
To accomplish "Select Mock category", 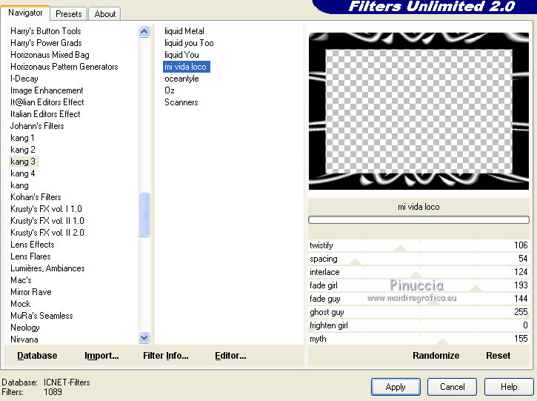I will point(21,304).
